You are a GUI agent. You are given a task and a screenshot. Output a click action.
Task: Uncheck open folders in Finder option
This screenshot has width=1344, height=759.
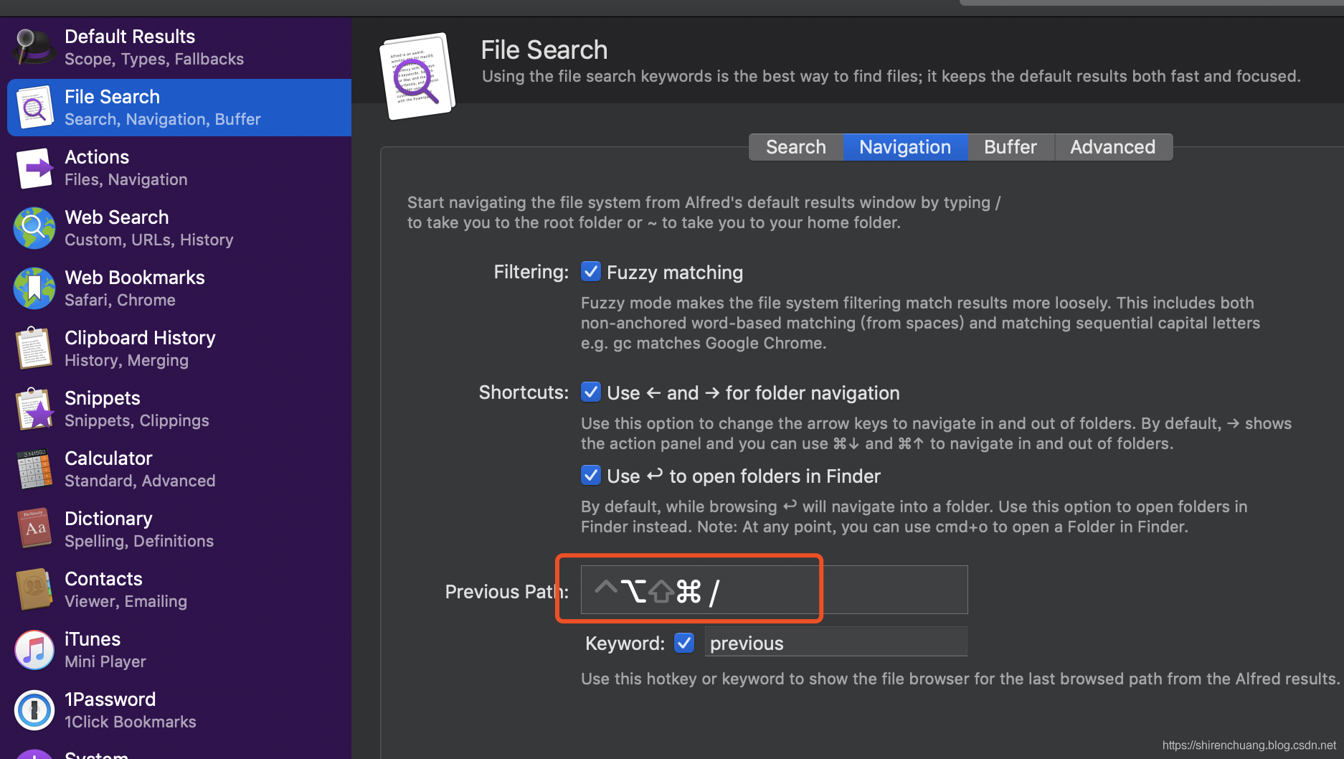pos(590,476)
